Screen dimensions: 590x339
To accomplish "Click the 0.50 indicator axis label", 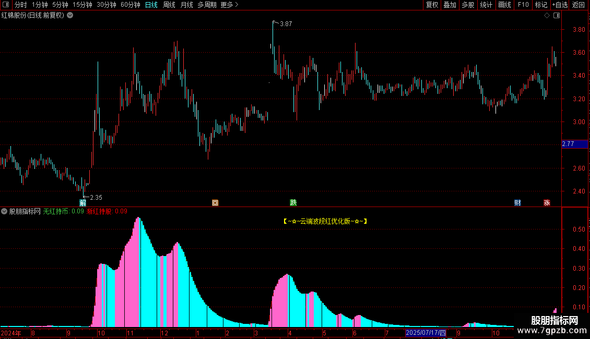I will tap(579, 229).
